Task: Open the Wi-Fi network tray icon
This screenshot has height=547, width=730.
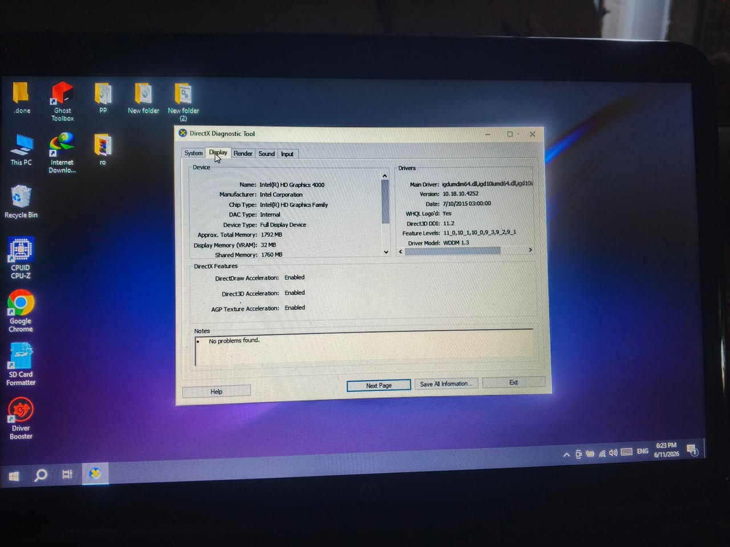Action: (602, 454)
